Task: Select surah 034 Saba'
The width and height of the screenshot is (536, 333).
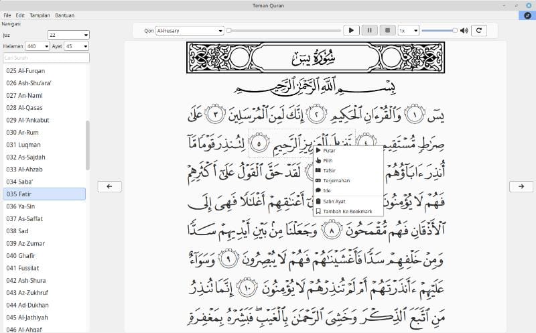Action: point(44,182)
